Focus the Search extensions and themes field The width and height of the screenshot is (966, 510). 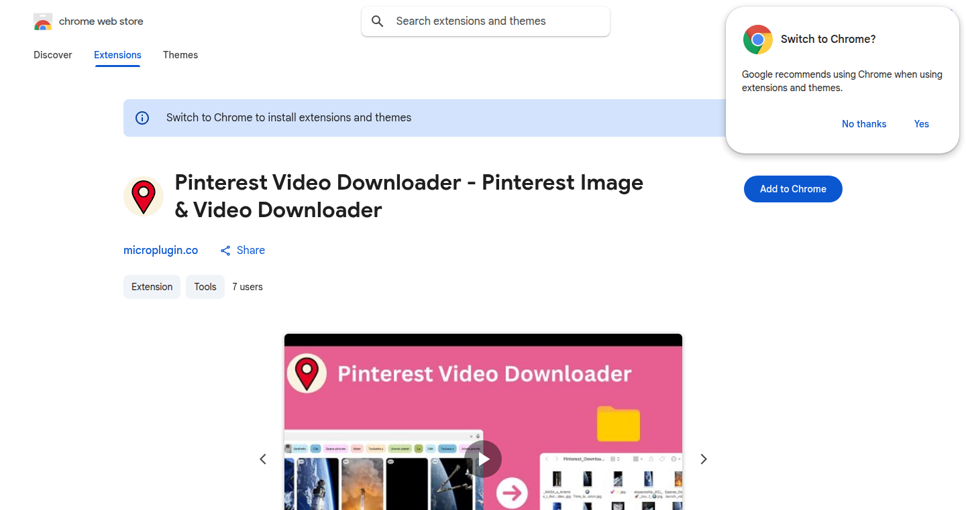(486, 21)
